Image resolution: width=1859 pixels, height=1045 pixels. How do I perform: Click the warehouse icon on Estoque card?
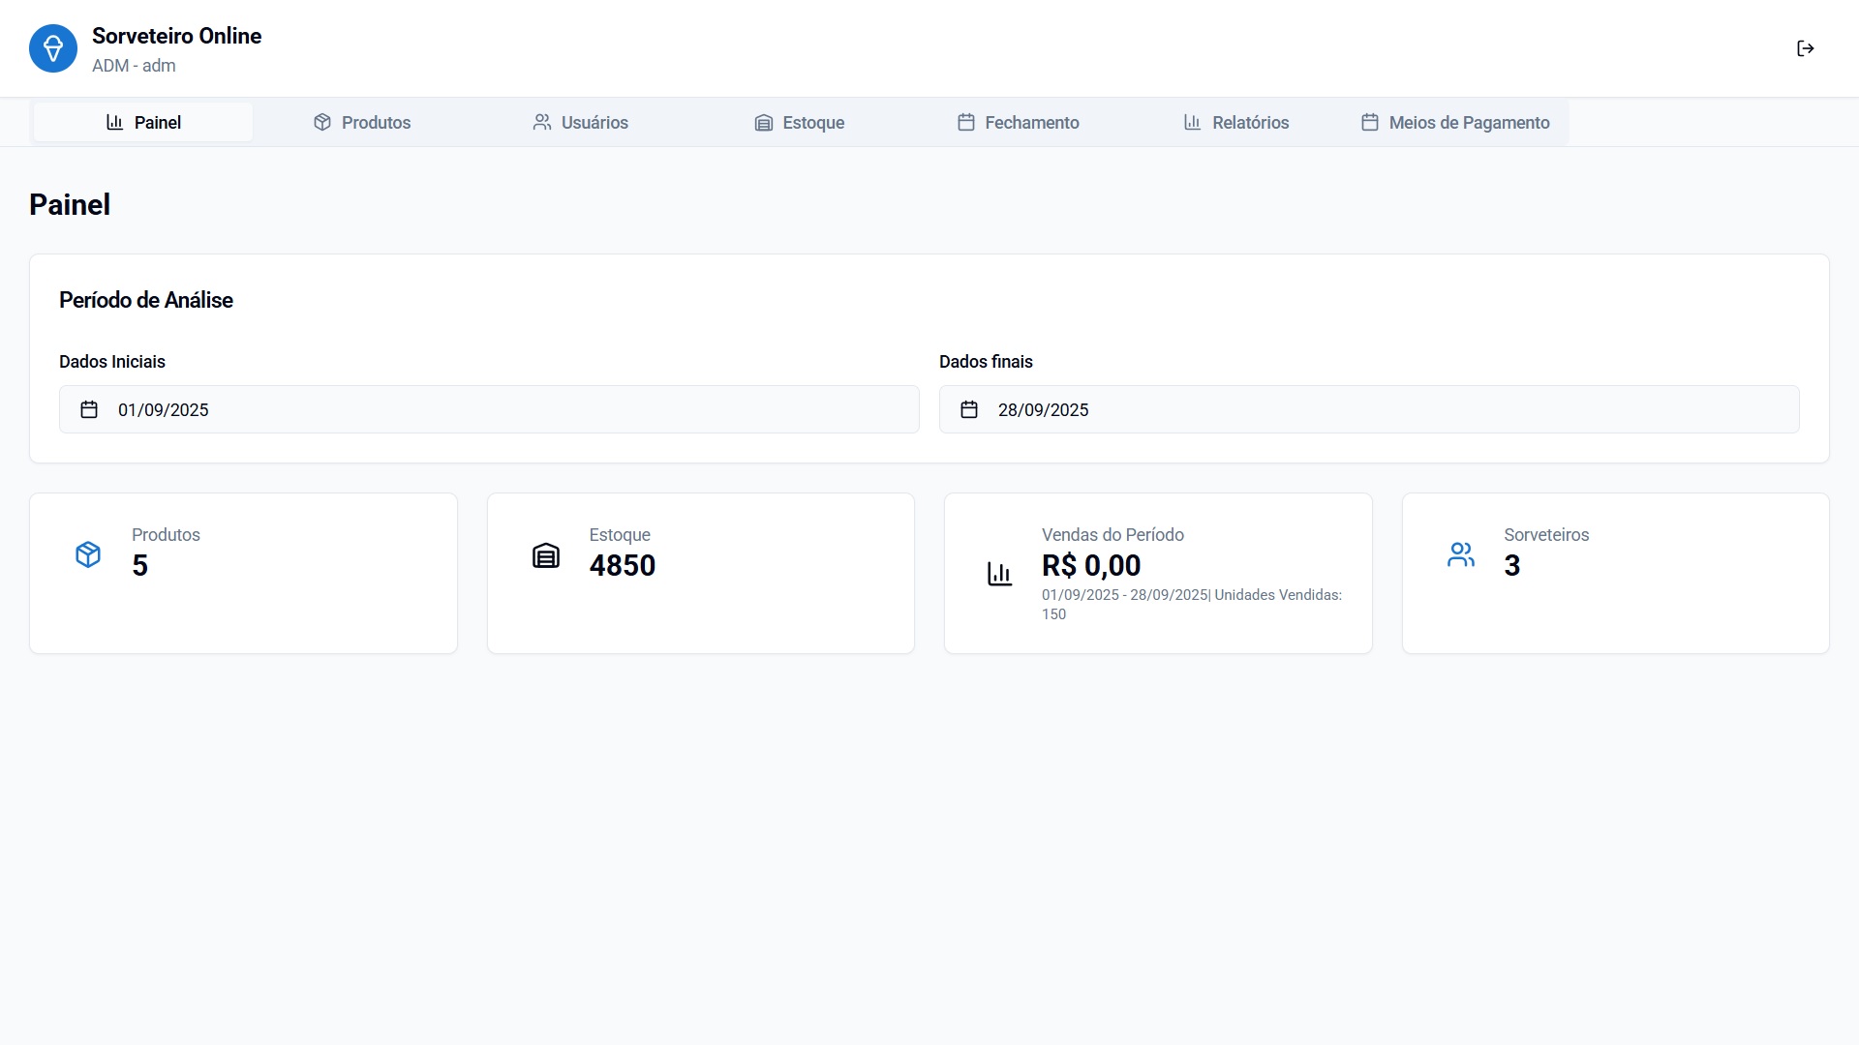[x=546, y=555]
